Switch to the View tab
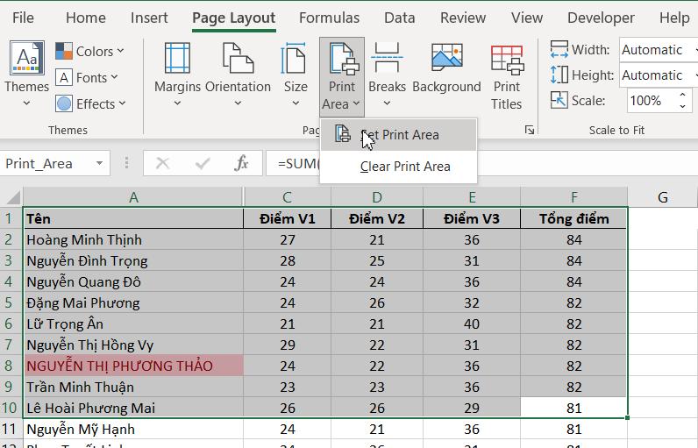Viewport: 698px width, 448px height. (527, 18)
